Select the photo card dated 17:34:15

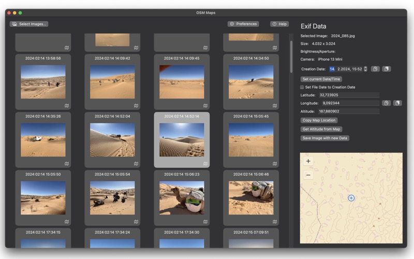coord(43,238)
